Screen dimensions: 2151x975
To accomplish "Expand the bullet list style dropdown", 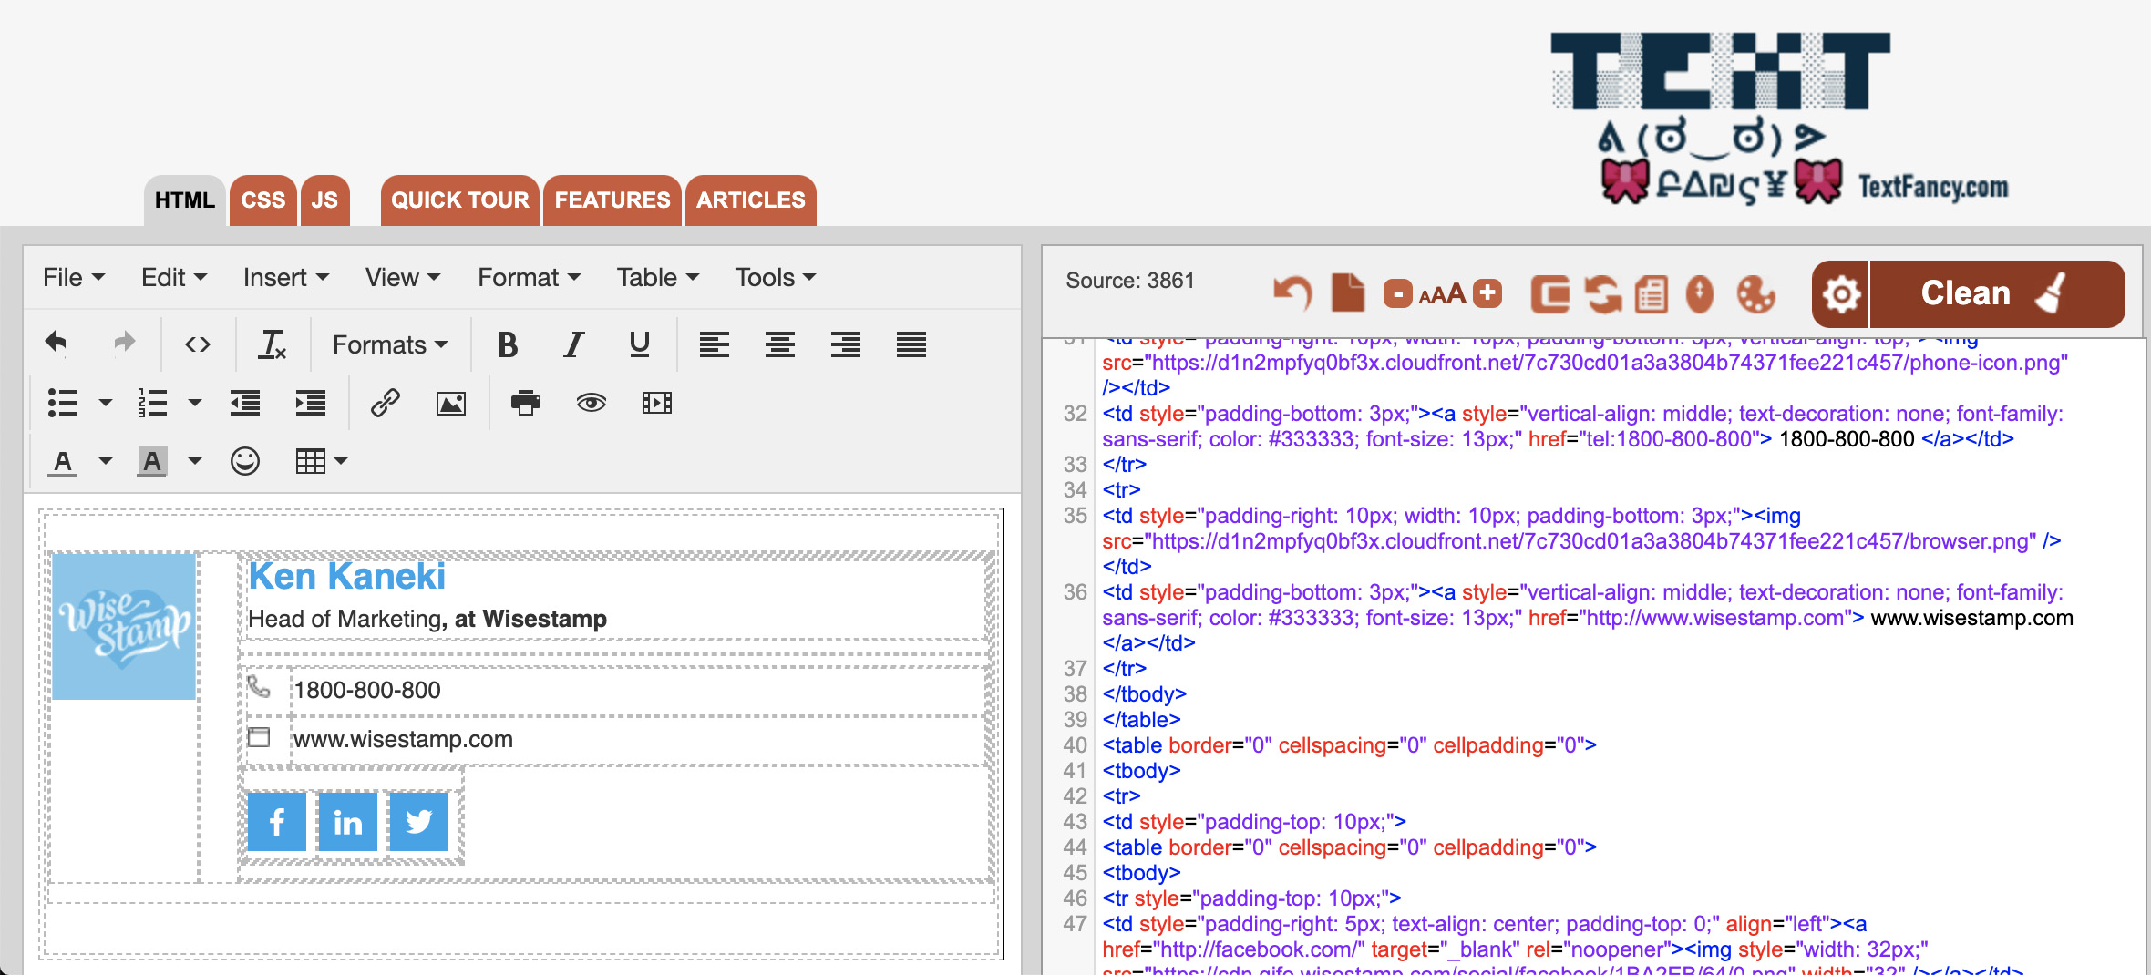I will [x=105, y=402].
